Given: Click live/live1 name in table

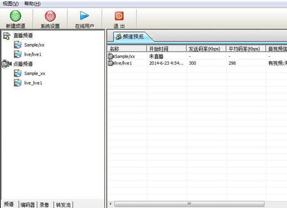Looking at the screenshot, I should tap(123, 63).
